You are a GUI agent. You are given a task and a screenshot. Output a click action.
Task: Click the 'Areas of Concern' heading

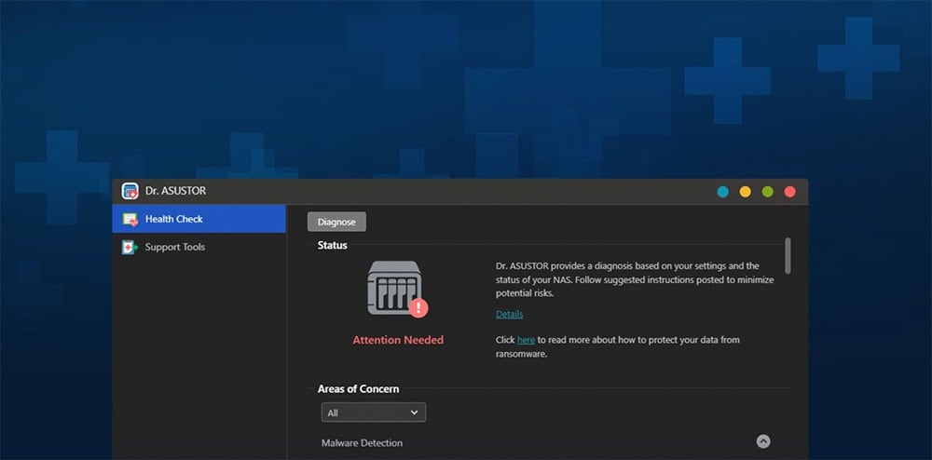tap(359, 389)
